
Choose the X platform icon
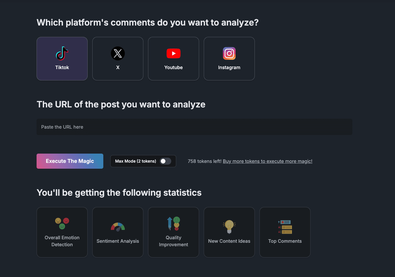pos(118,53)
